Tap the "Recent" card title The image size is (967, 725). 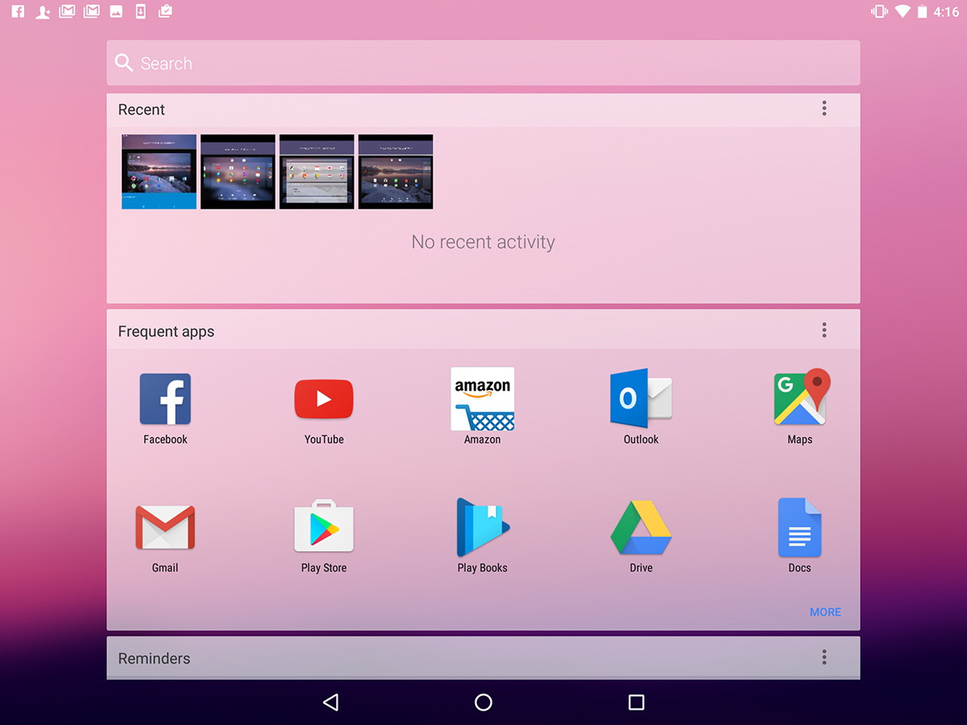click(x=141, y=110)
